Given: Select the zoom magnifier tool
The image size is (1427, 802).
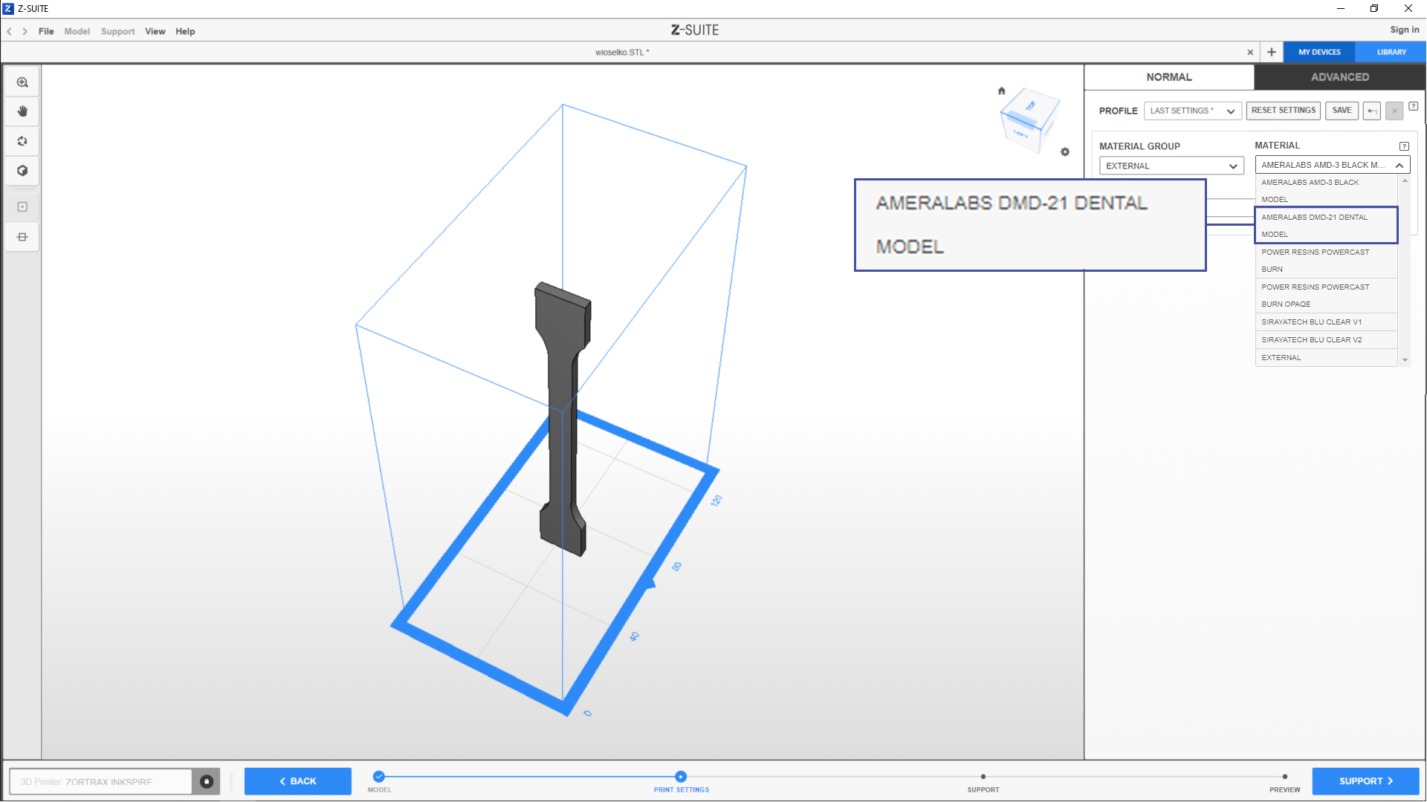Looking at the screenshot, I should coord(22,82).
